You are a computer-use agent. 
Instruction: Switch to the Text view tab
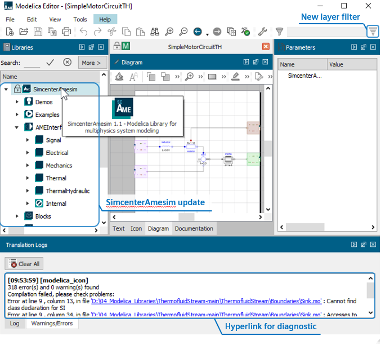118,229
